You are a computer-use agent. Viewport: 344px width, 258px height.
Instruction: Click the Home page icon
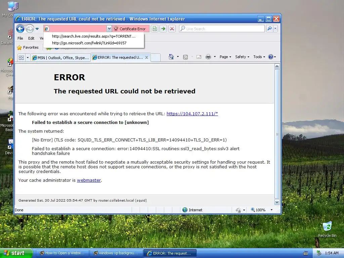click(x=171, y=57)
